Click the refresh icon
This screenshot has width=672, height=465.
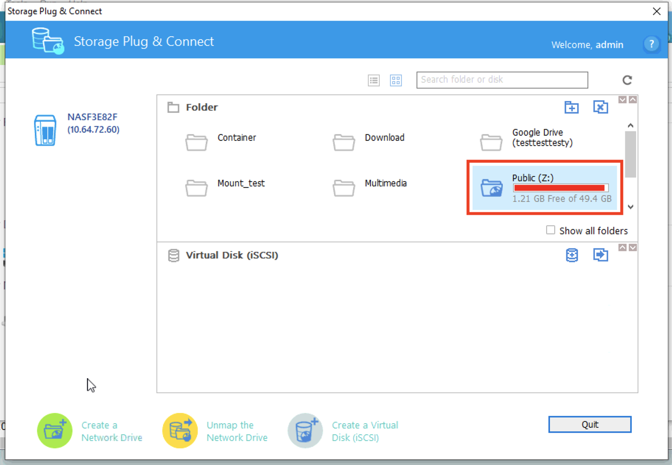coord(627,80)
